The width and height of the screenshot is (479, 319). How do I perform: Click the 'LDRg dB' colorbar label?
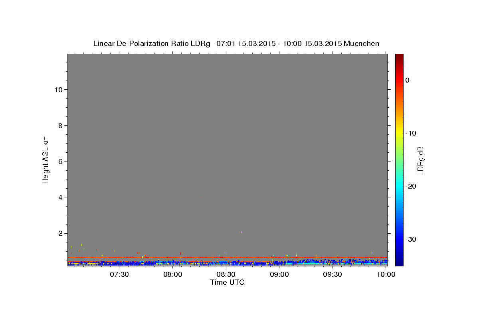click(420, 160)
